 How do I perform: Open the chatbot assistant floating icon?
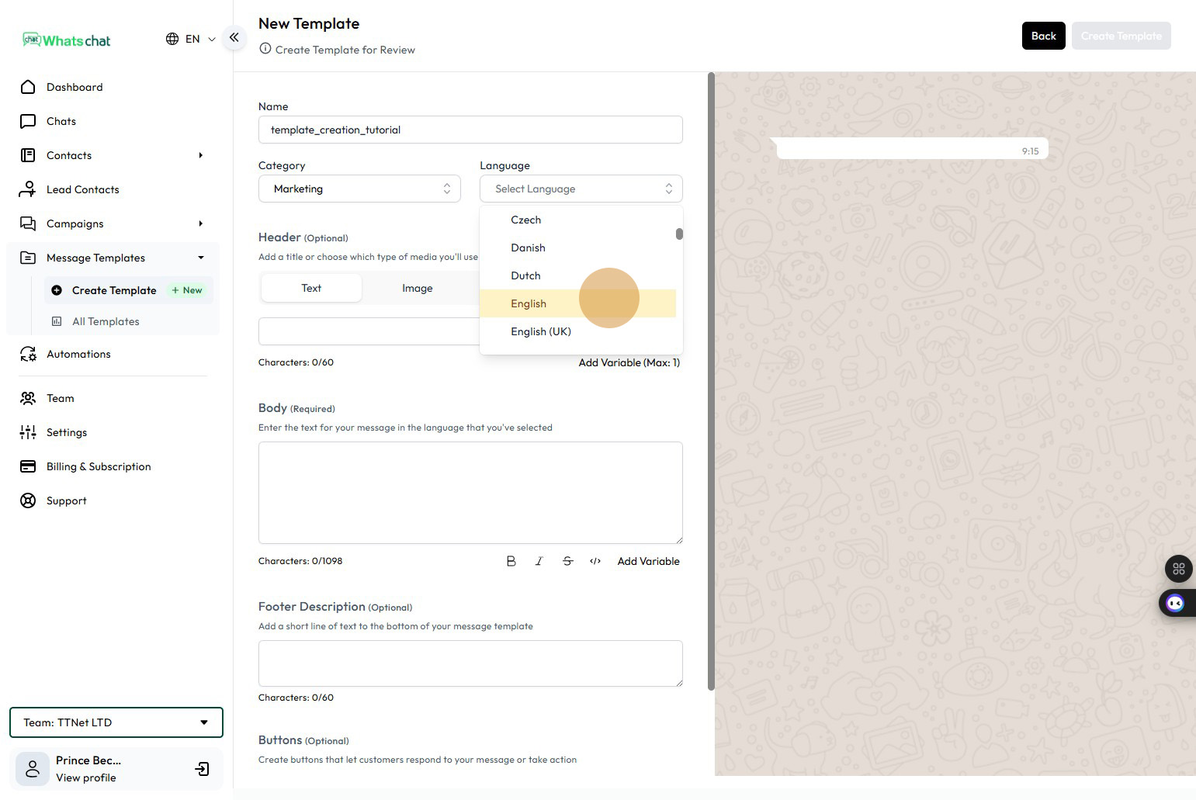1175,603
